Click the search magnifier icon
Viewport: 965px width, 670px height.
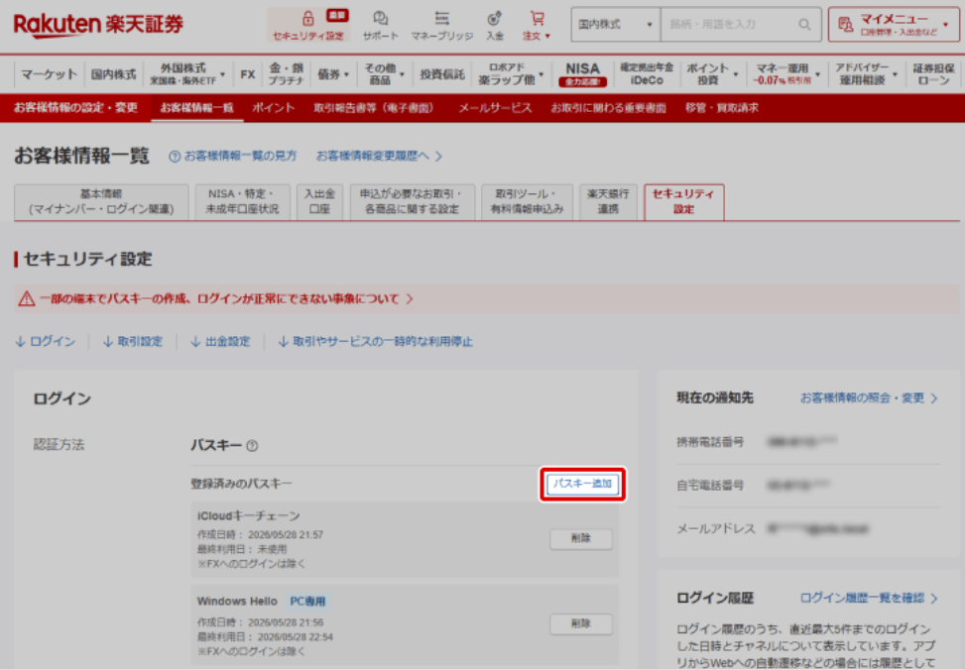tap(804, 24)
